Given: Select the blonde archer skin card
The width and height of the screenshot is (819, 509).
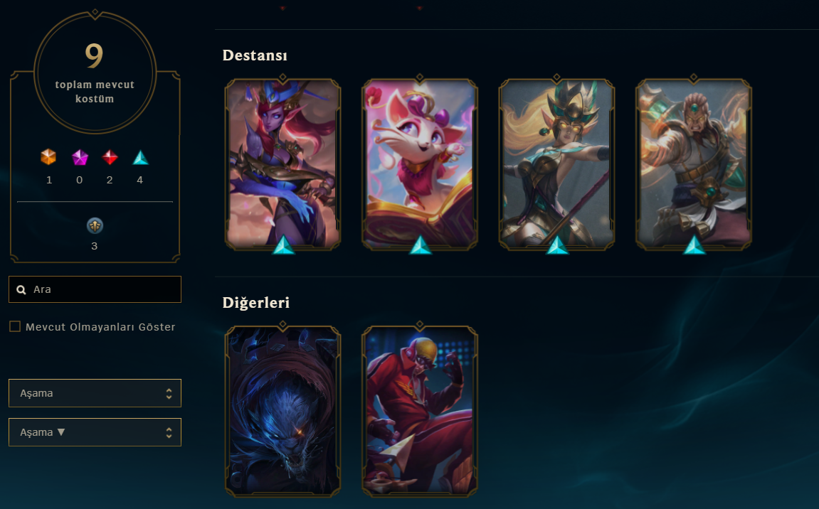Looking at the screenshot, I should 556,164.
